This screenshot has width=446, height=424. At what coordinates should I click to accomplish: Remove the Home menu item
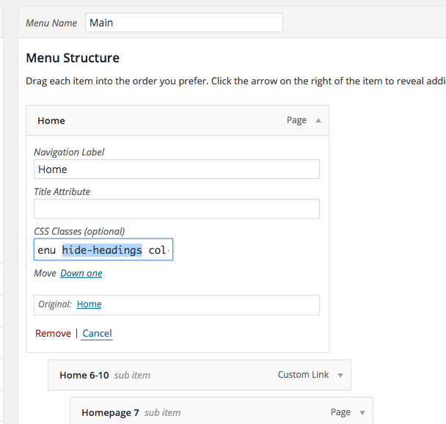[53, 333]
